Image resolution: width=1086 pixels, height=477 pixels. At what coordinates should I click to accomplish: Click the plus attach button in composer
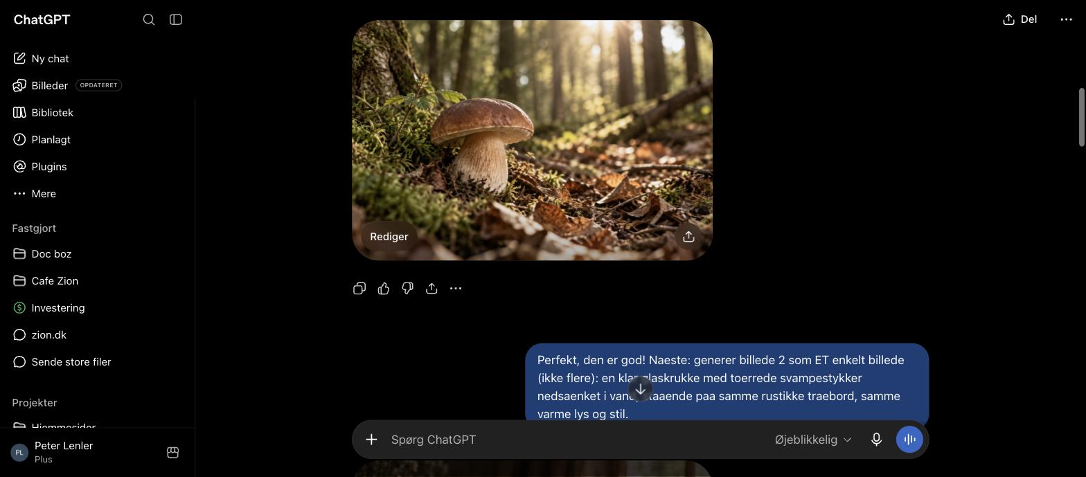coord(371,440)
